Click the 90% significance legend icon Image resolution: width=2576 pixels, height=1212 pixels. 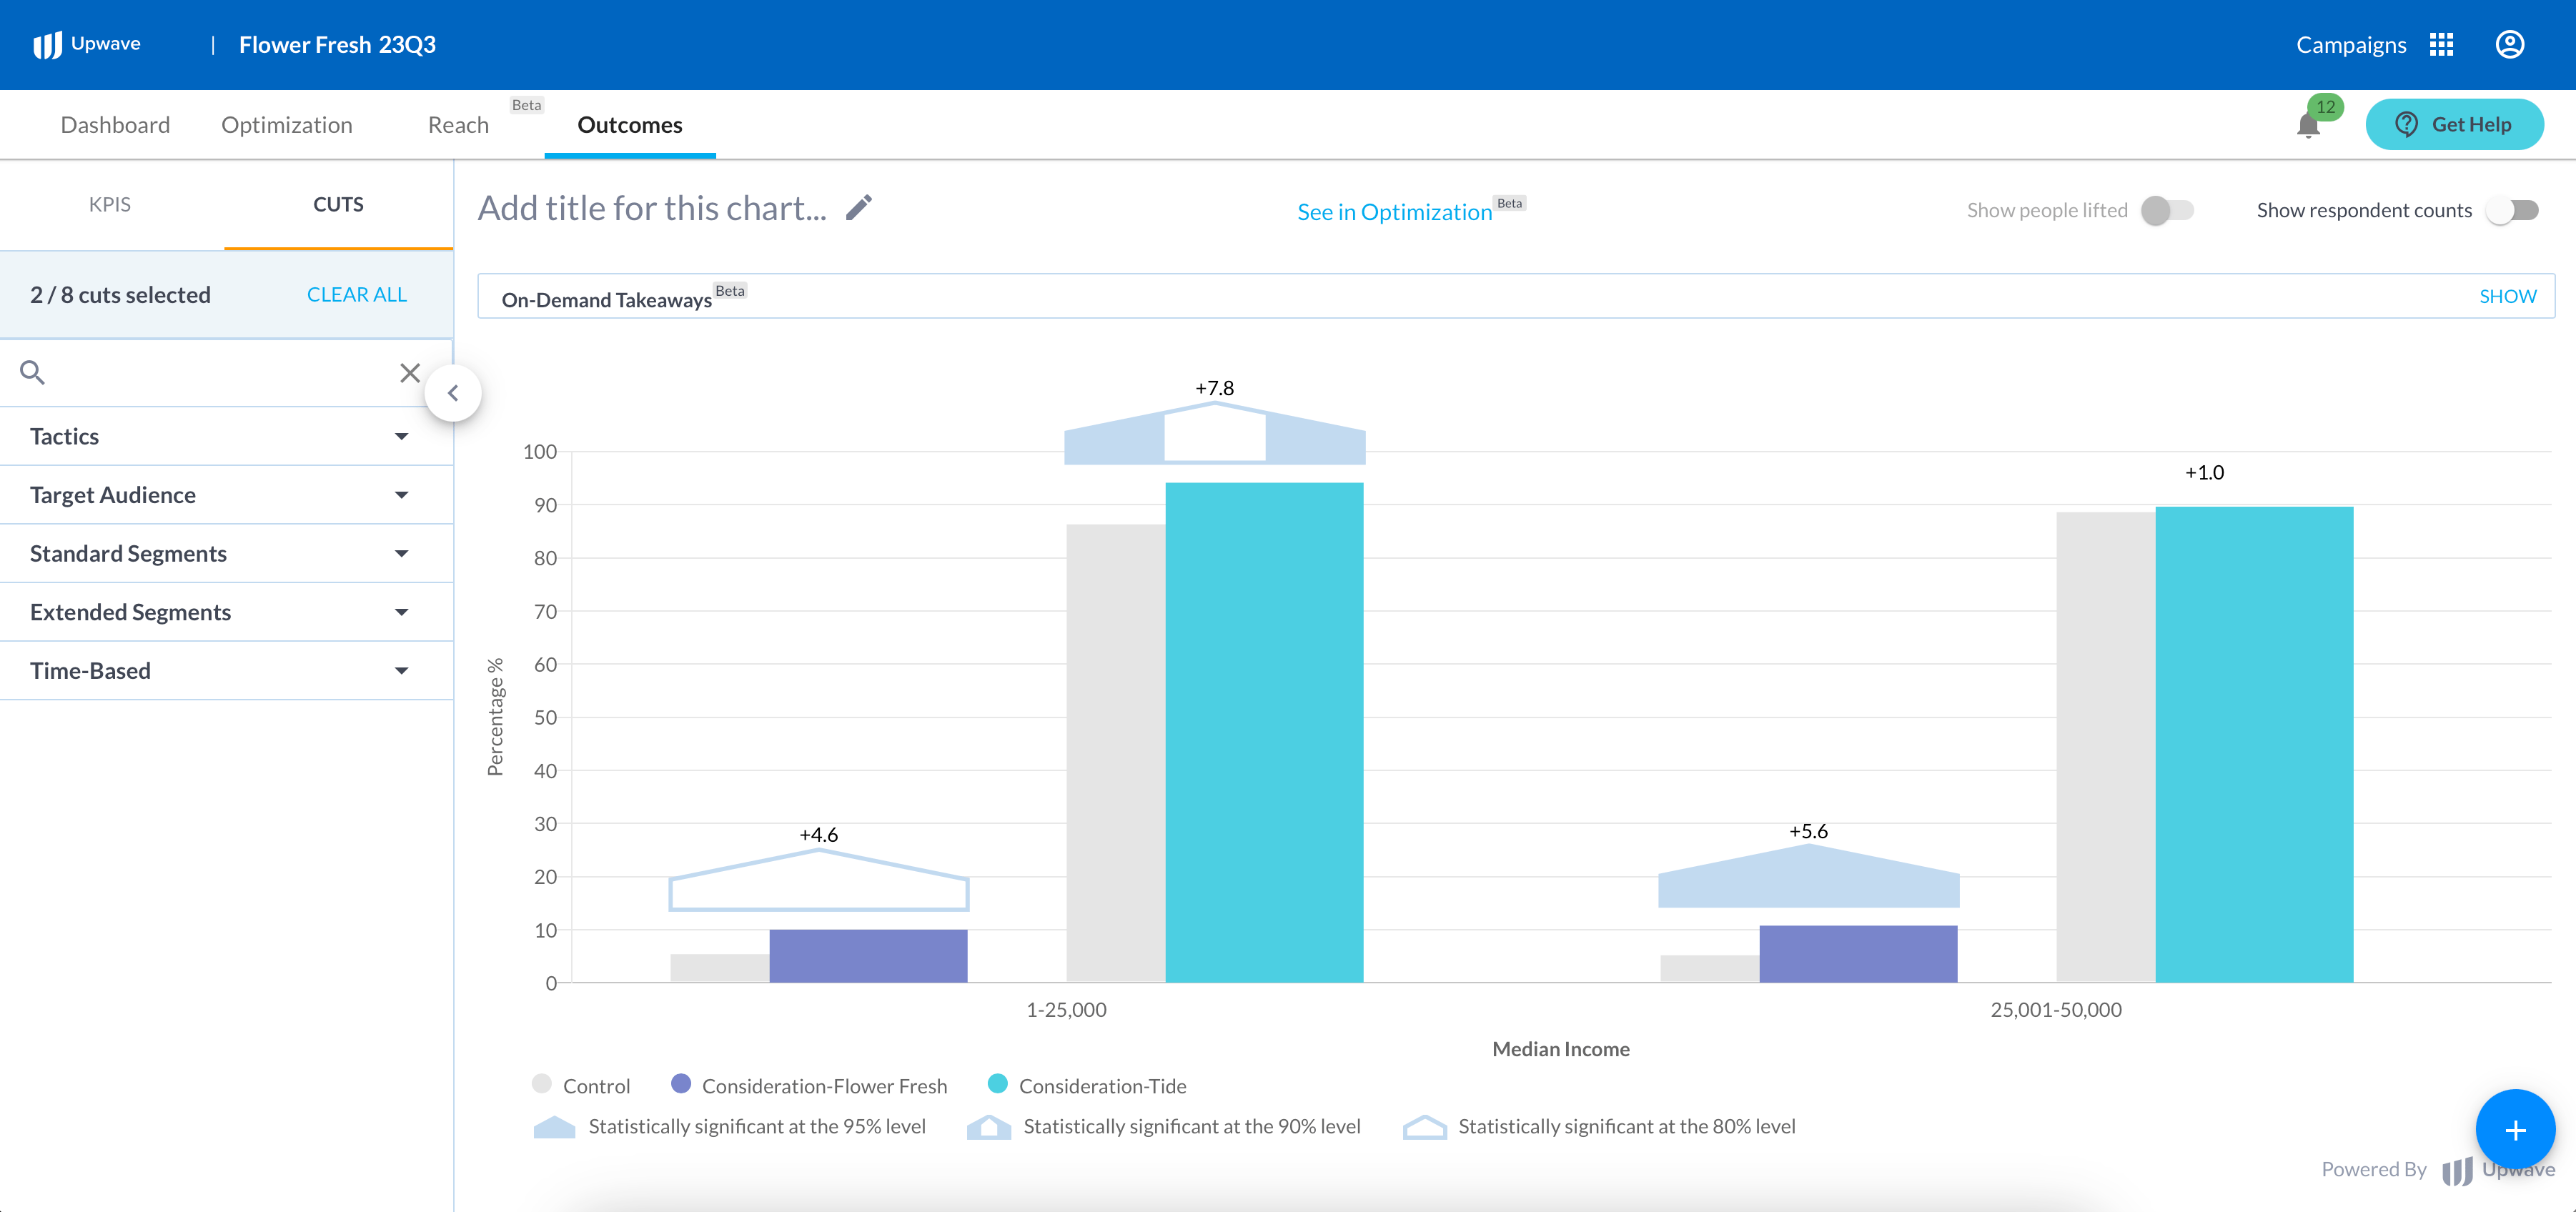point(989,1127)
